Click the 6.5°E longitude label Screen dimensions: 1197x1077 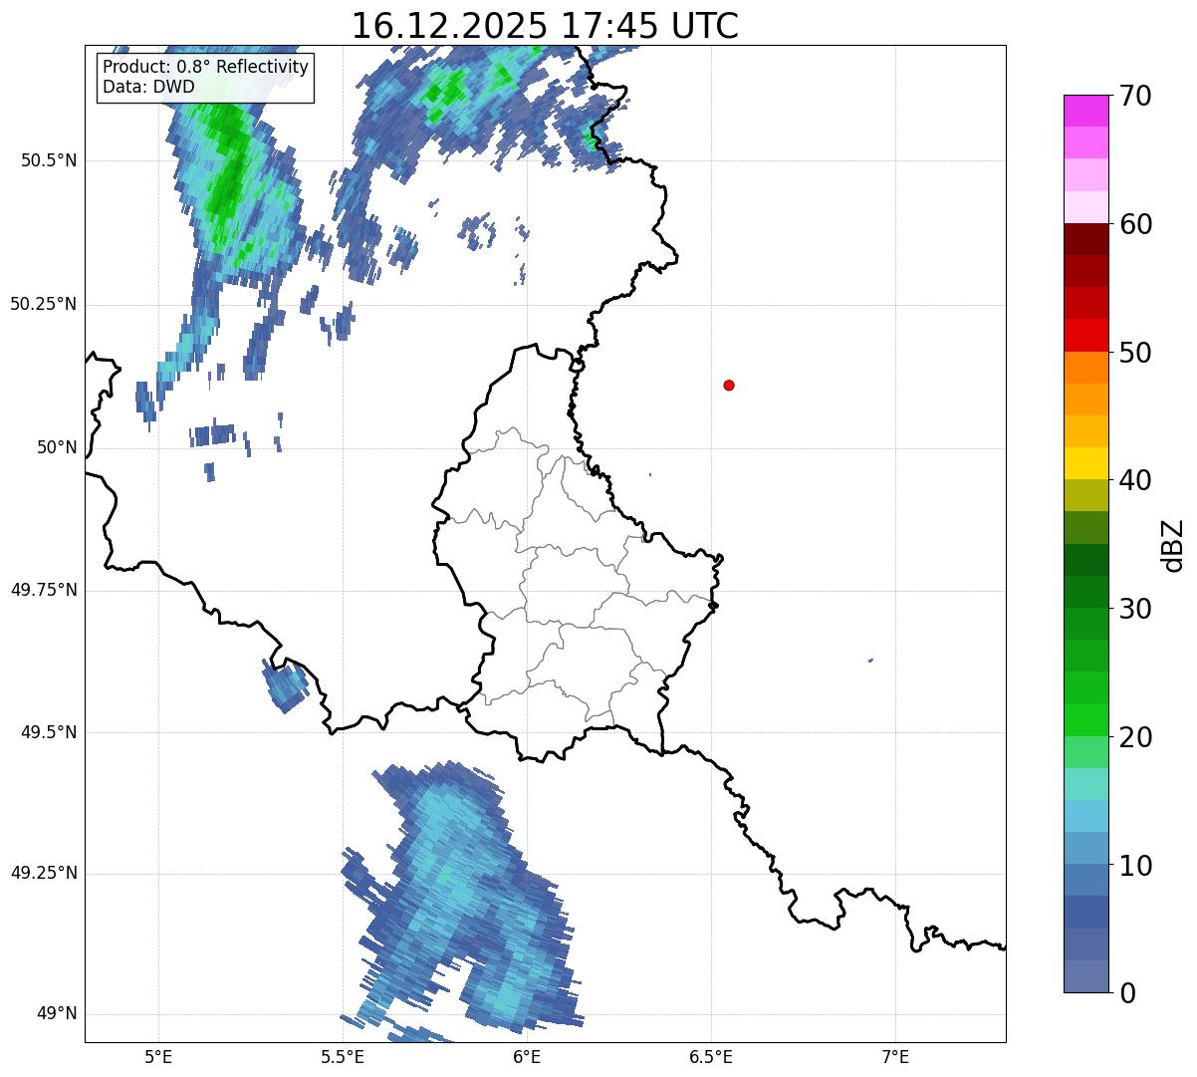pyautogui.click(x=711, y=1057)
